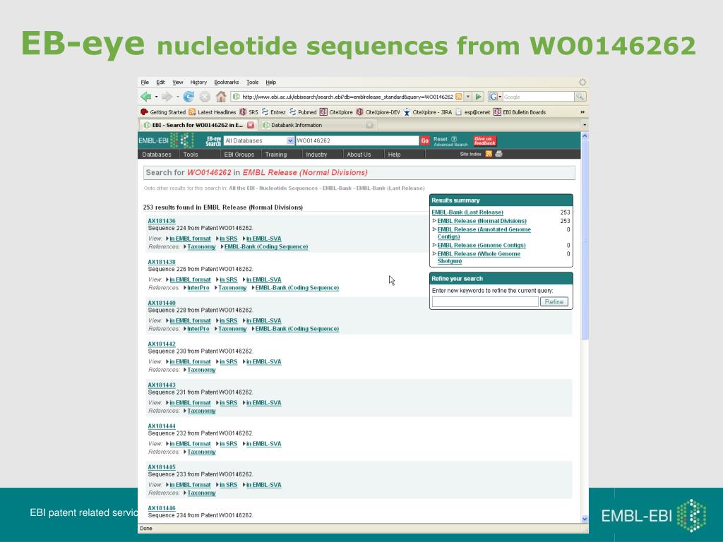
Task: Open AX181445 Taxonomy reference link
Action: click(x=201, y=493)
